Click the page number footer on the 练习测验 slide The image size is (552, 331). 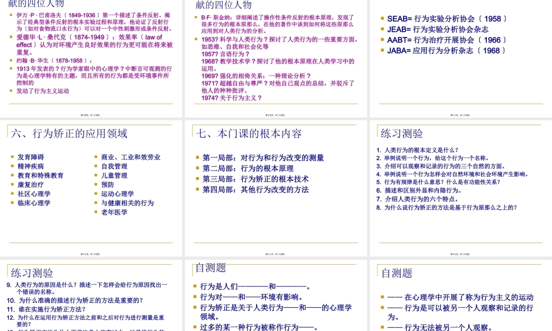[460, 254]
